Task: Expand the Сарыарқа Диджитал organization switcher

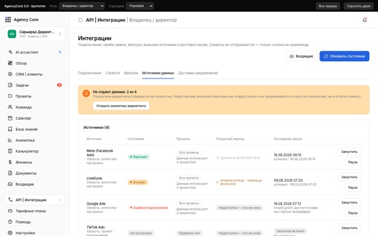Action: pos(35,34)
